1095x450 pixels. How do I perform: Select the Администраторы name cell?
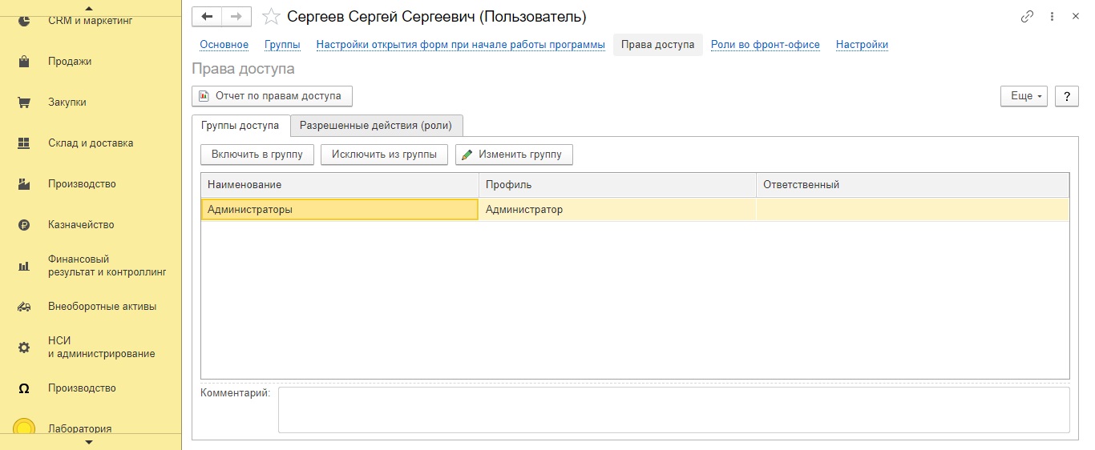pos(340,210)
